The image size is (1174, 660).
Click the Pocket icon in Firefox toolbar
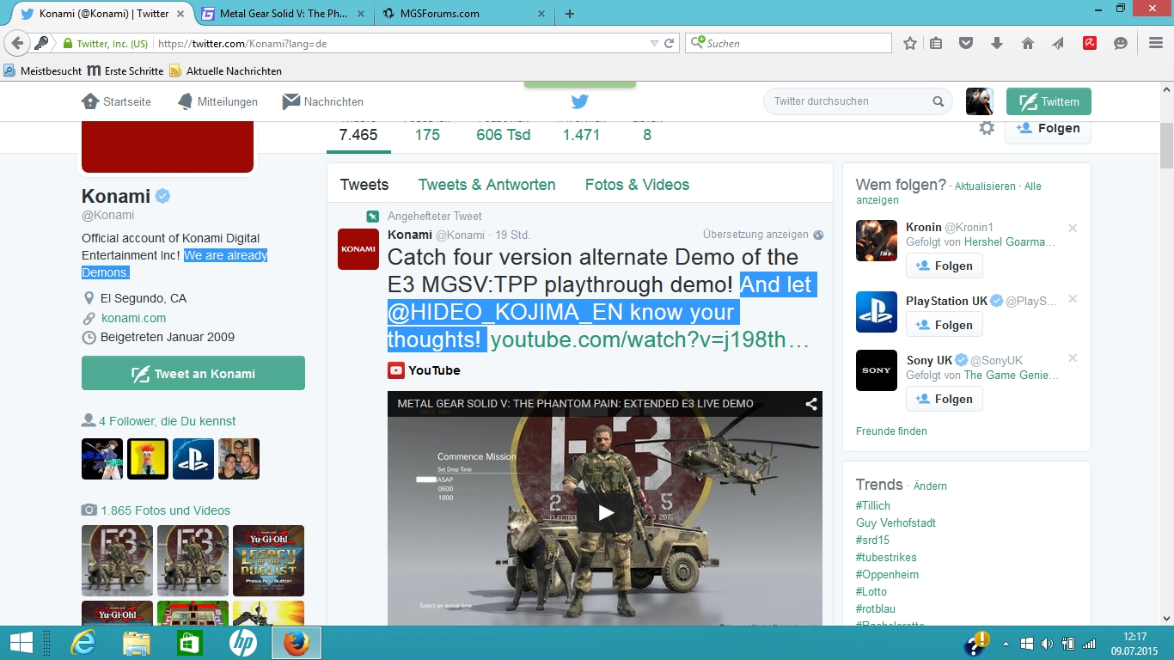(x=966, y=43)
